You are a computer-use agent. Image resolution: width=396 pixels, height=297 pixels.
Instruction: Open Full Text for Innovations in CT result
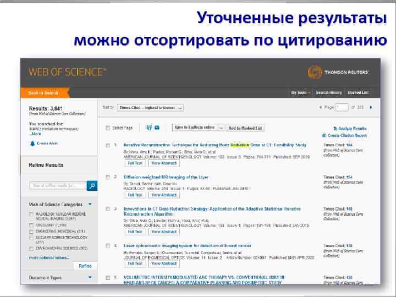tap(135, 232)
